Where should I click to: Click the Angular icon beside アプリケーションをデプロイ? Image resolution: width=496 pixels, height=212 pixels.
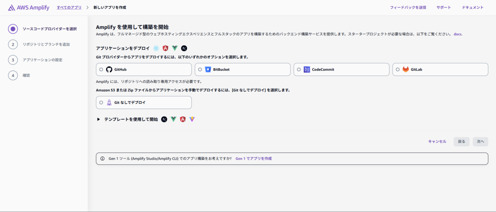(165, 48)
